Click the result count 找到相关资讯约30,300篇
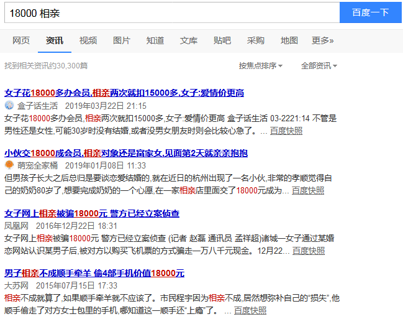Screen dimensions: 403x319 46,66
